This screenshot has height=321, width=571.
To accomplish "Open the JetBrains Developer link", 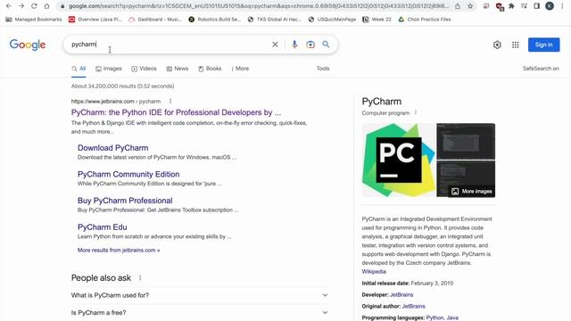I will click(x=401, y=295).
